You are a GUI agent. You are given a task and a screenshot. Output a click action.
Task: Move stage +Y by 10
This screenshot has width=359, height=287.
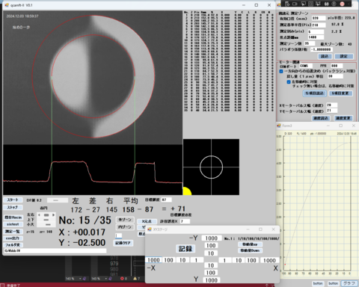coord(211,265)
